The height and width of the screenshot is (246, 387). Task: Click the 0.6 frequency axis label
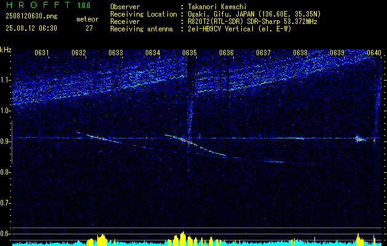click(x=5, y=234)
